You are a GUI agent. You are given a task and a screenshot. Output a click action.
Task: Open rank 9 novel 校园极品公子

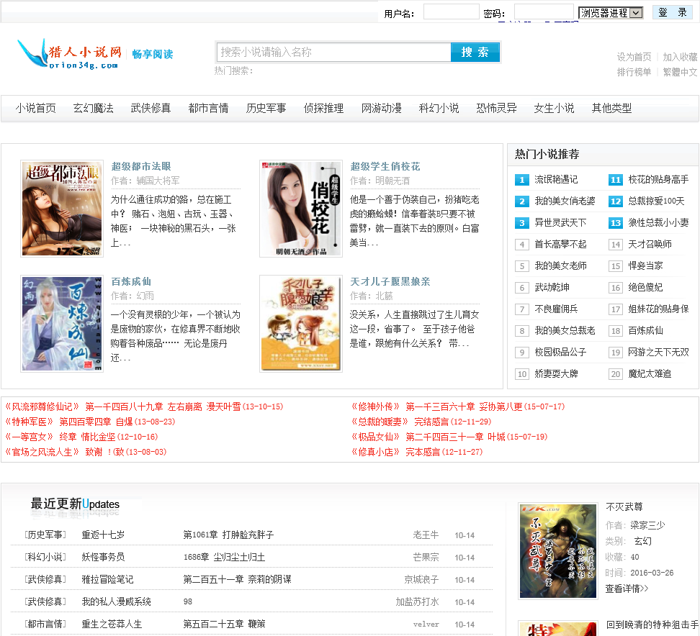click(x=561, y=353)
